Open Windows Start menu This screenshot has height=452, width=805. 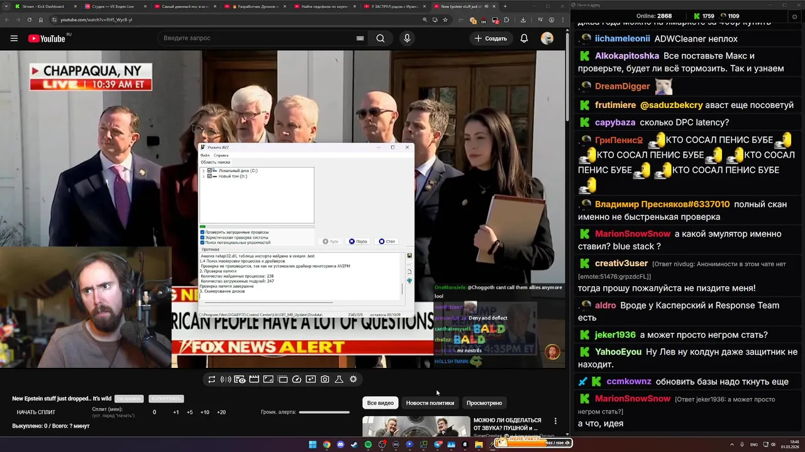click(313, 444)
